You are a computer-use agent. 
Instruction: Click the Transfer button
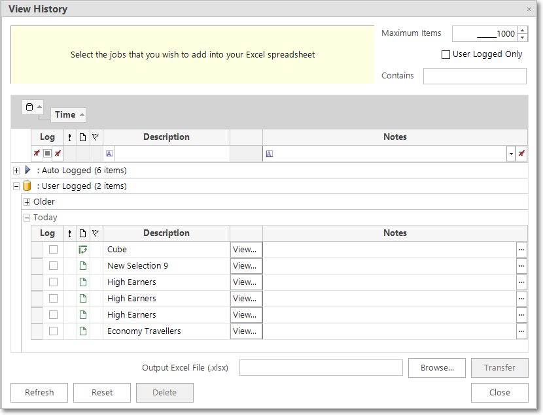click(x=500, y=368)
